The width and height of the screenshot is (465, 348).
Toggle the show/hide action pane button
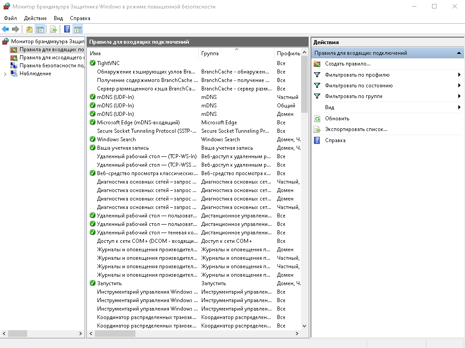click(78, 29)
